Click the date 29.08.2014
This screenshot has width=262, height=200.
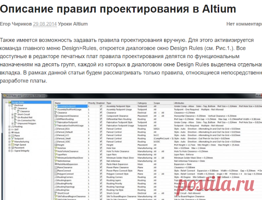point(45,24)
